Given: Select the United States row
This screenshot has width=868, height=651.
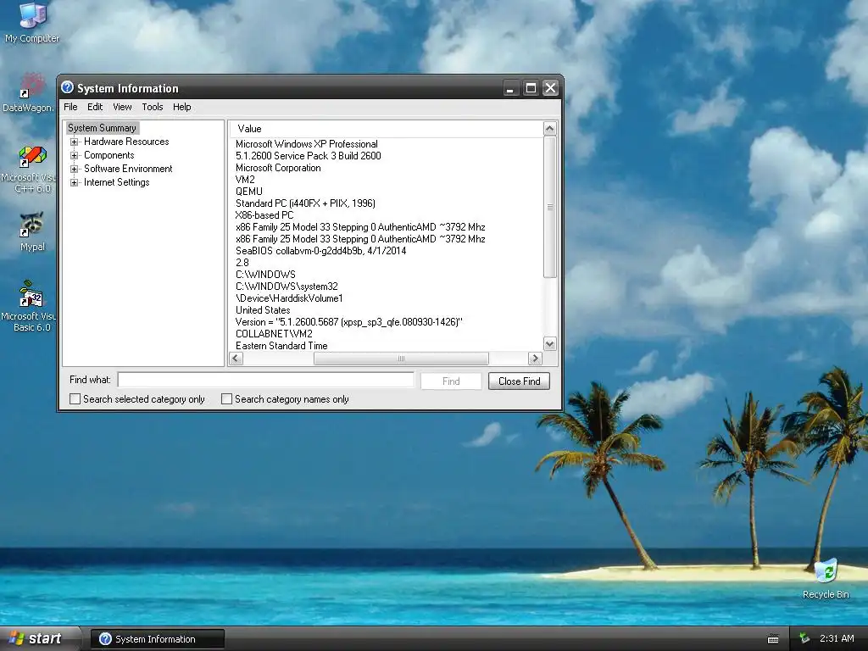Looking at the screenshot, I should click(x=263, y=310).
